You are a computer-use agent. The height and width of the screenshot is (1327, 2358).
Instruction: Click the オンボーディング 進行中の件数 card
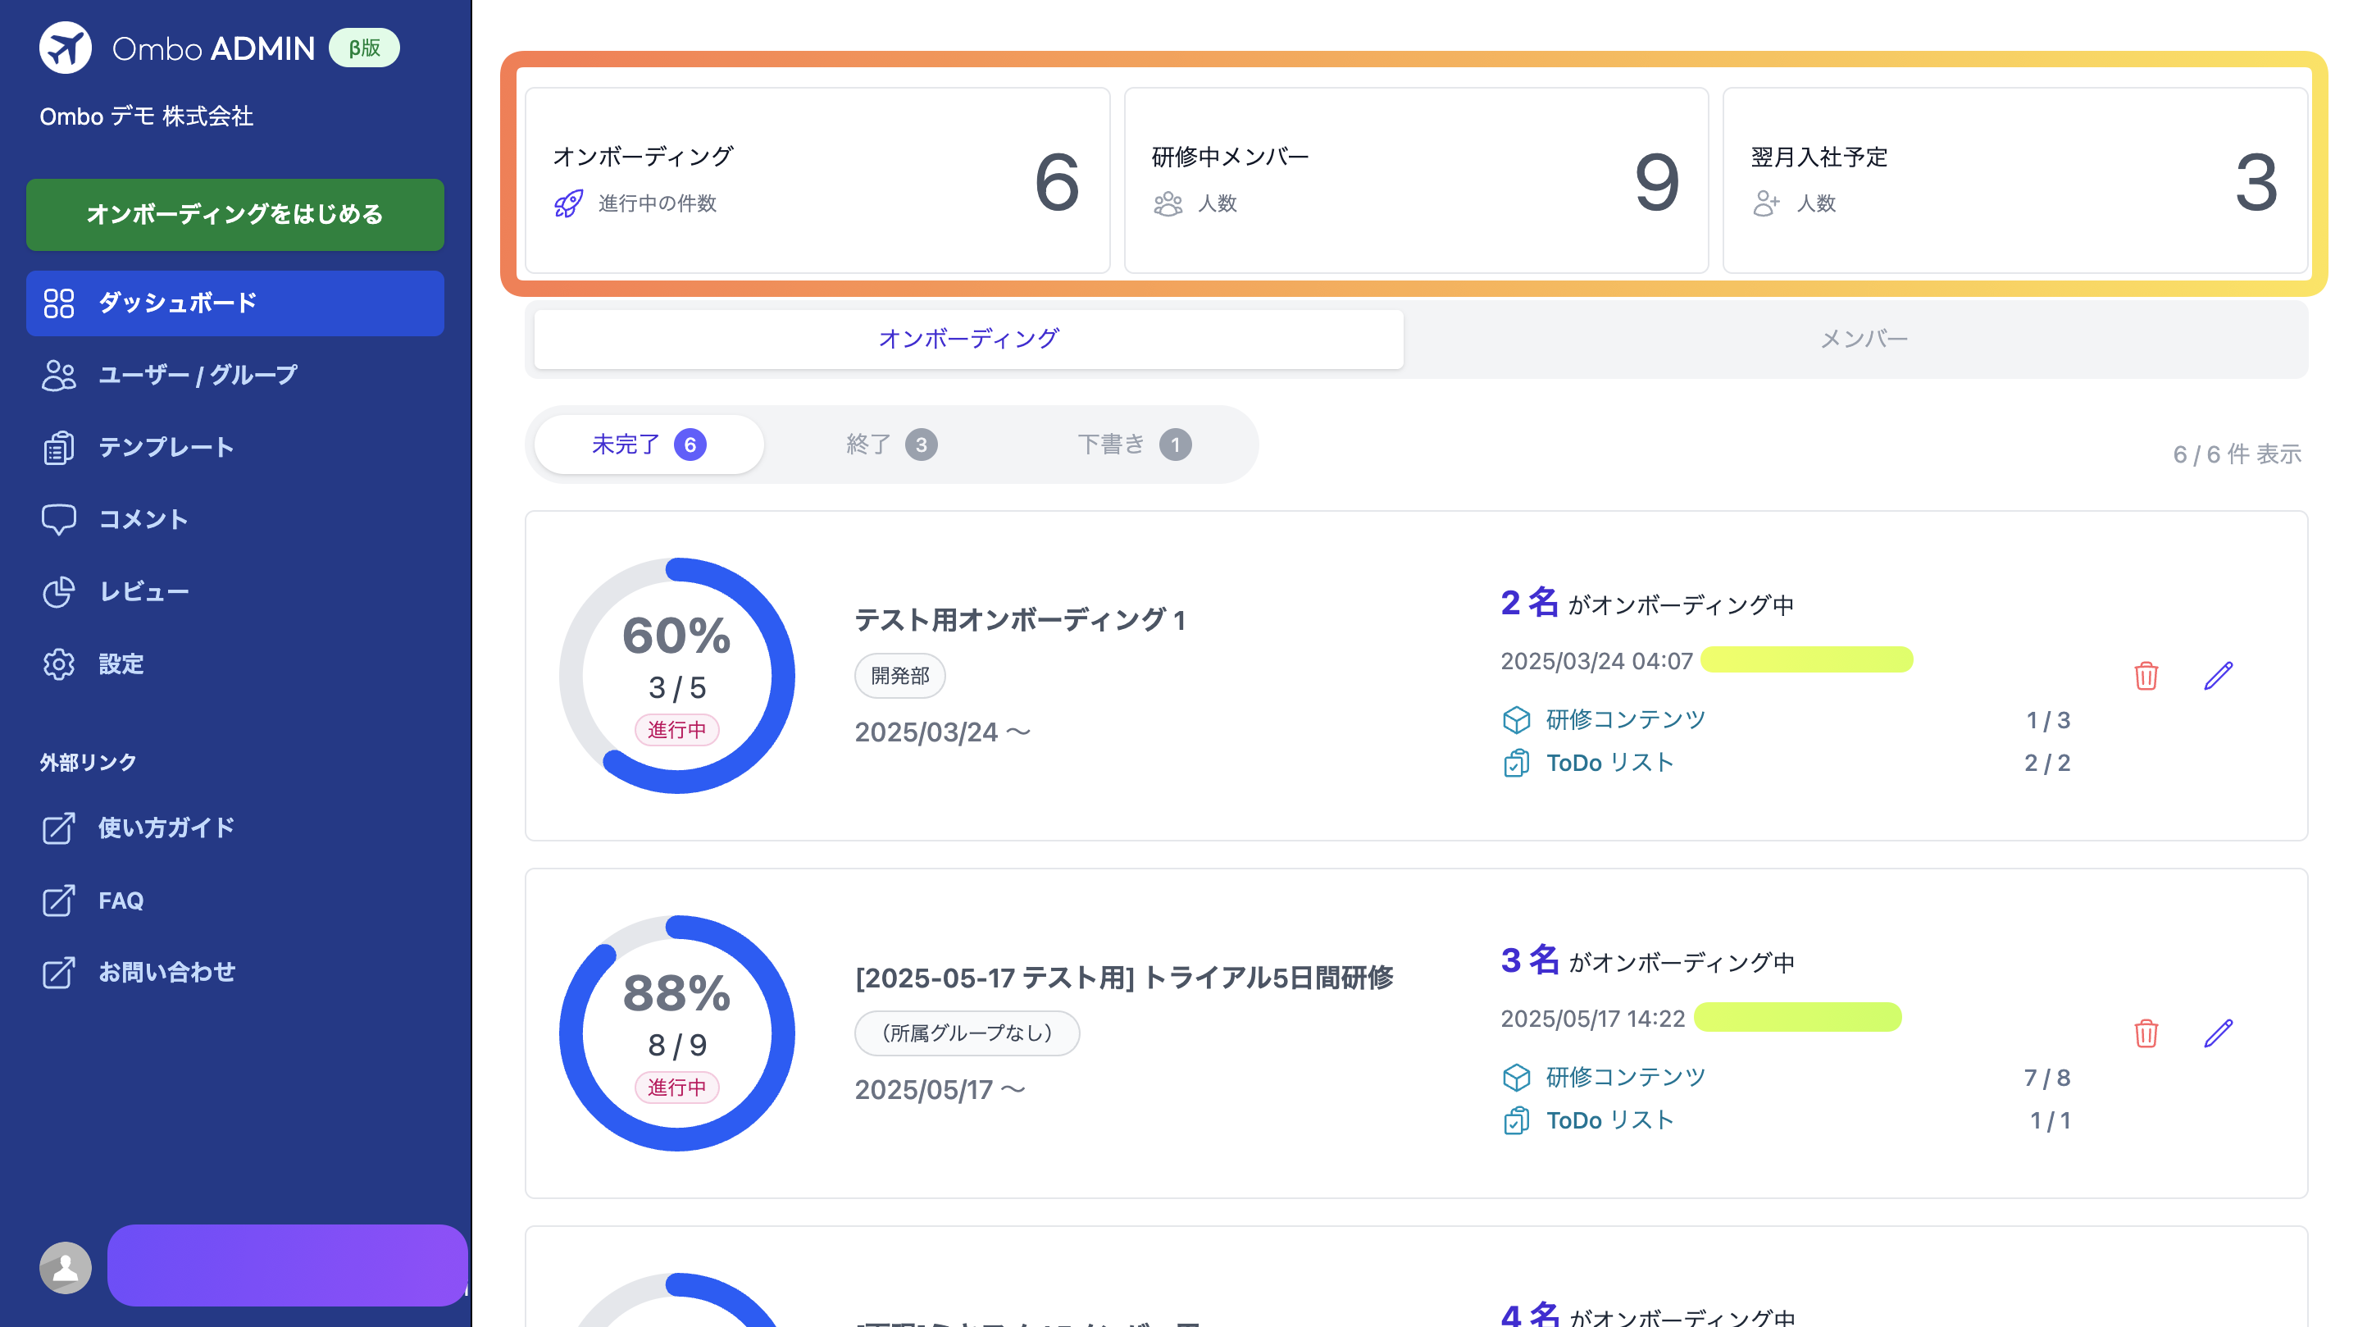point(817,180)
